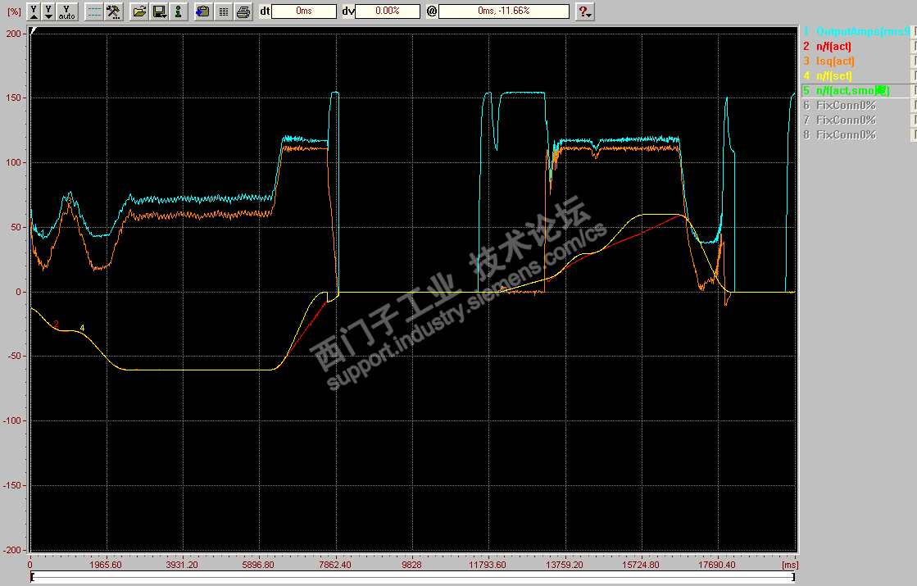Show trace info with the green i icon
Screen dimensions: 917x586
pos(179,11)
